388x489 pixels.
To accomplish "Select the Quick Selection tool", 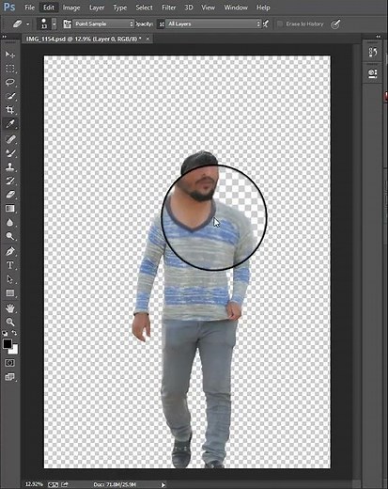I will pyautogui.click(x=9, y=96).
